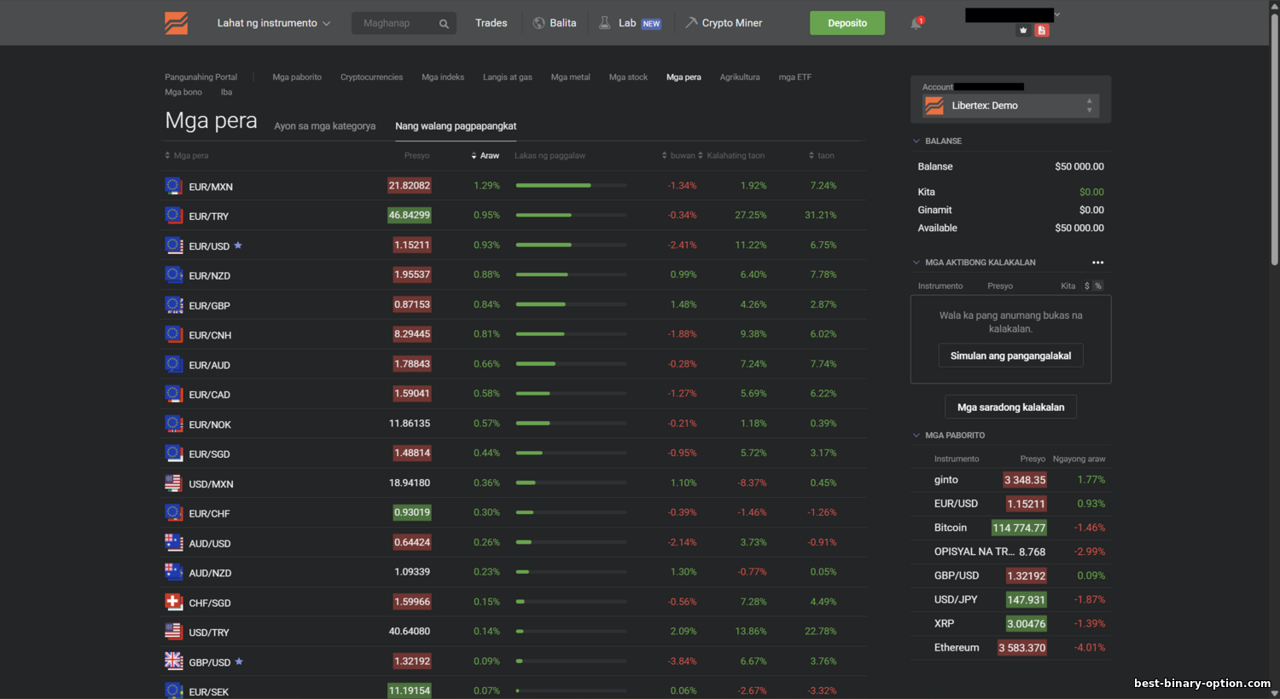
Task: Open the Libertex: Demo account selector
Action: (1010, 106)
